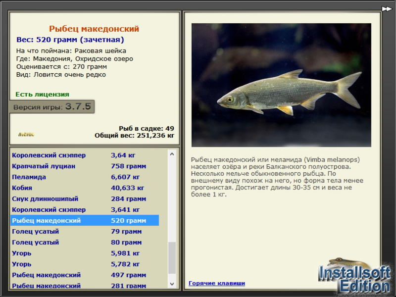Open the golden Меню button
This screenshot has height=297, width=396.
[26, 134]
